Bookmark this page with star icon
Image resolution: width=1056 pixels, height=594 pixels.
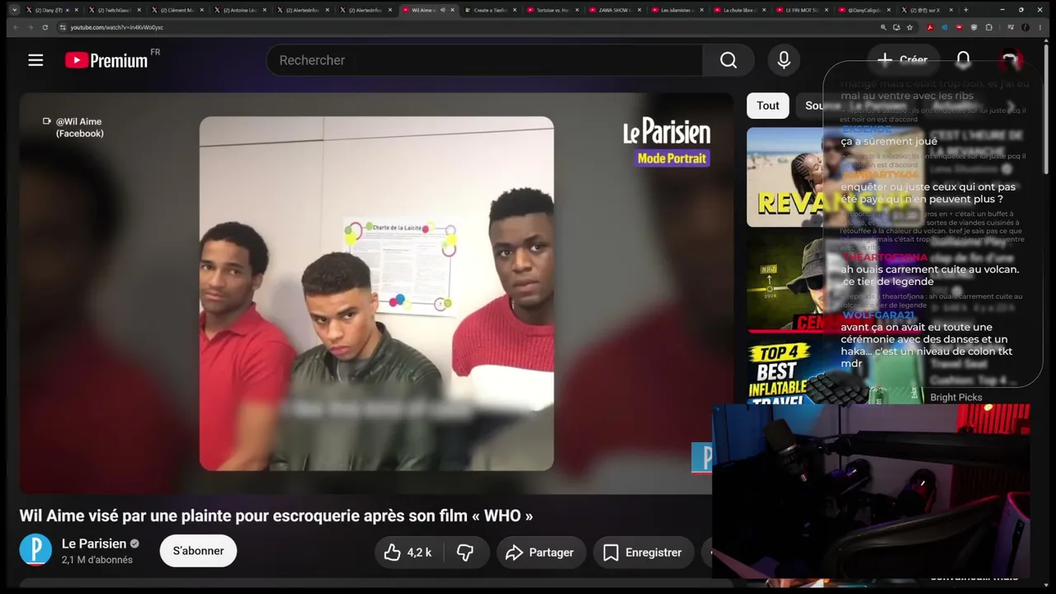[x=910, y=27]
